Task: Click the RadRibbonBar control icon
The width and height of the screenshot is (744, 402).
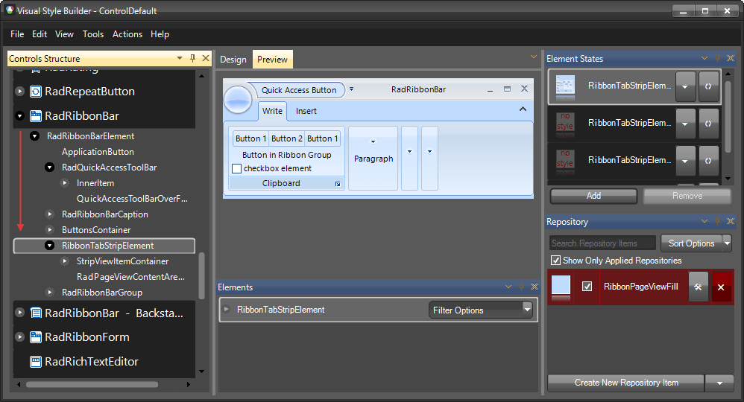Action: [x=36, y=115]
